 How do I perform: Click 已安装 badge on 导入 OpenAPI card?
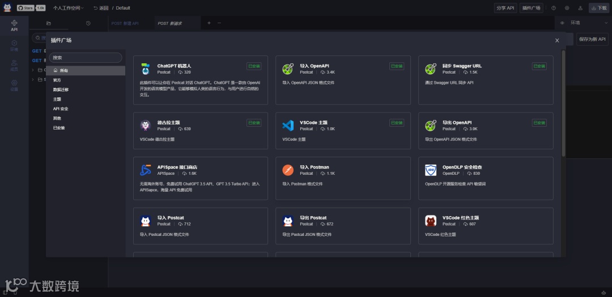[397, 66]
